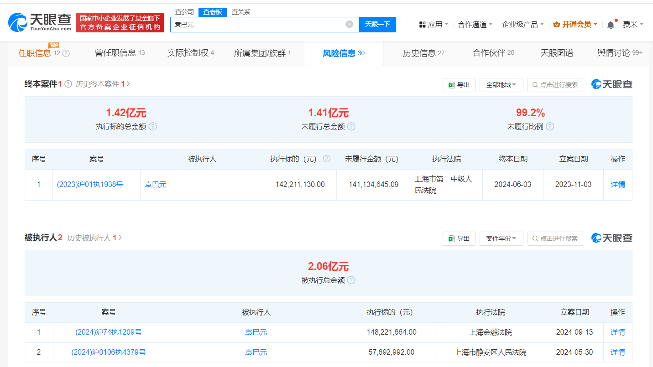
Task: Open the 案件年份 dropdown
Action: (x=501, y=238)
